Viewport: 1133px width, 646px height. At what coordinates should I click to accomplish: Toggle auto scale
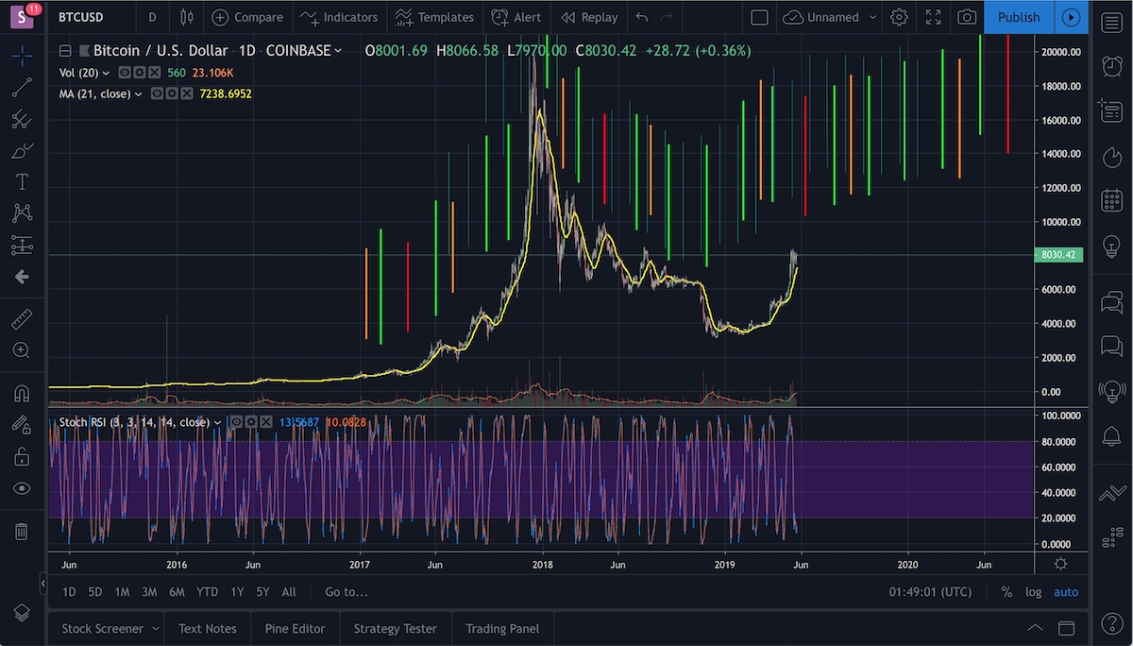click(x=1066, y=592)
